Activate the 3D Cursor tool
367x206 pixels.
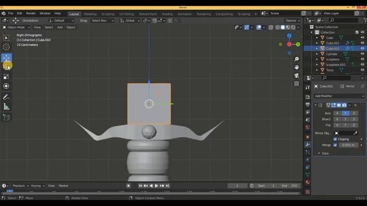click(x=6, y=47)
